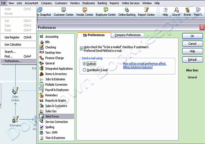Image resolution: width=205 pixels, height=144 pixels.
Task: Select the Checking preferences icon
Action: point(42,47)
